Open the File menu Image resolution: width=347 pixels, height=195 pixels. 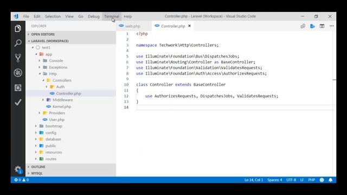26,16
